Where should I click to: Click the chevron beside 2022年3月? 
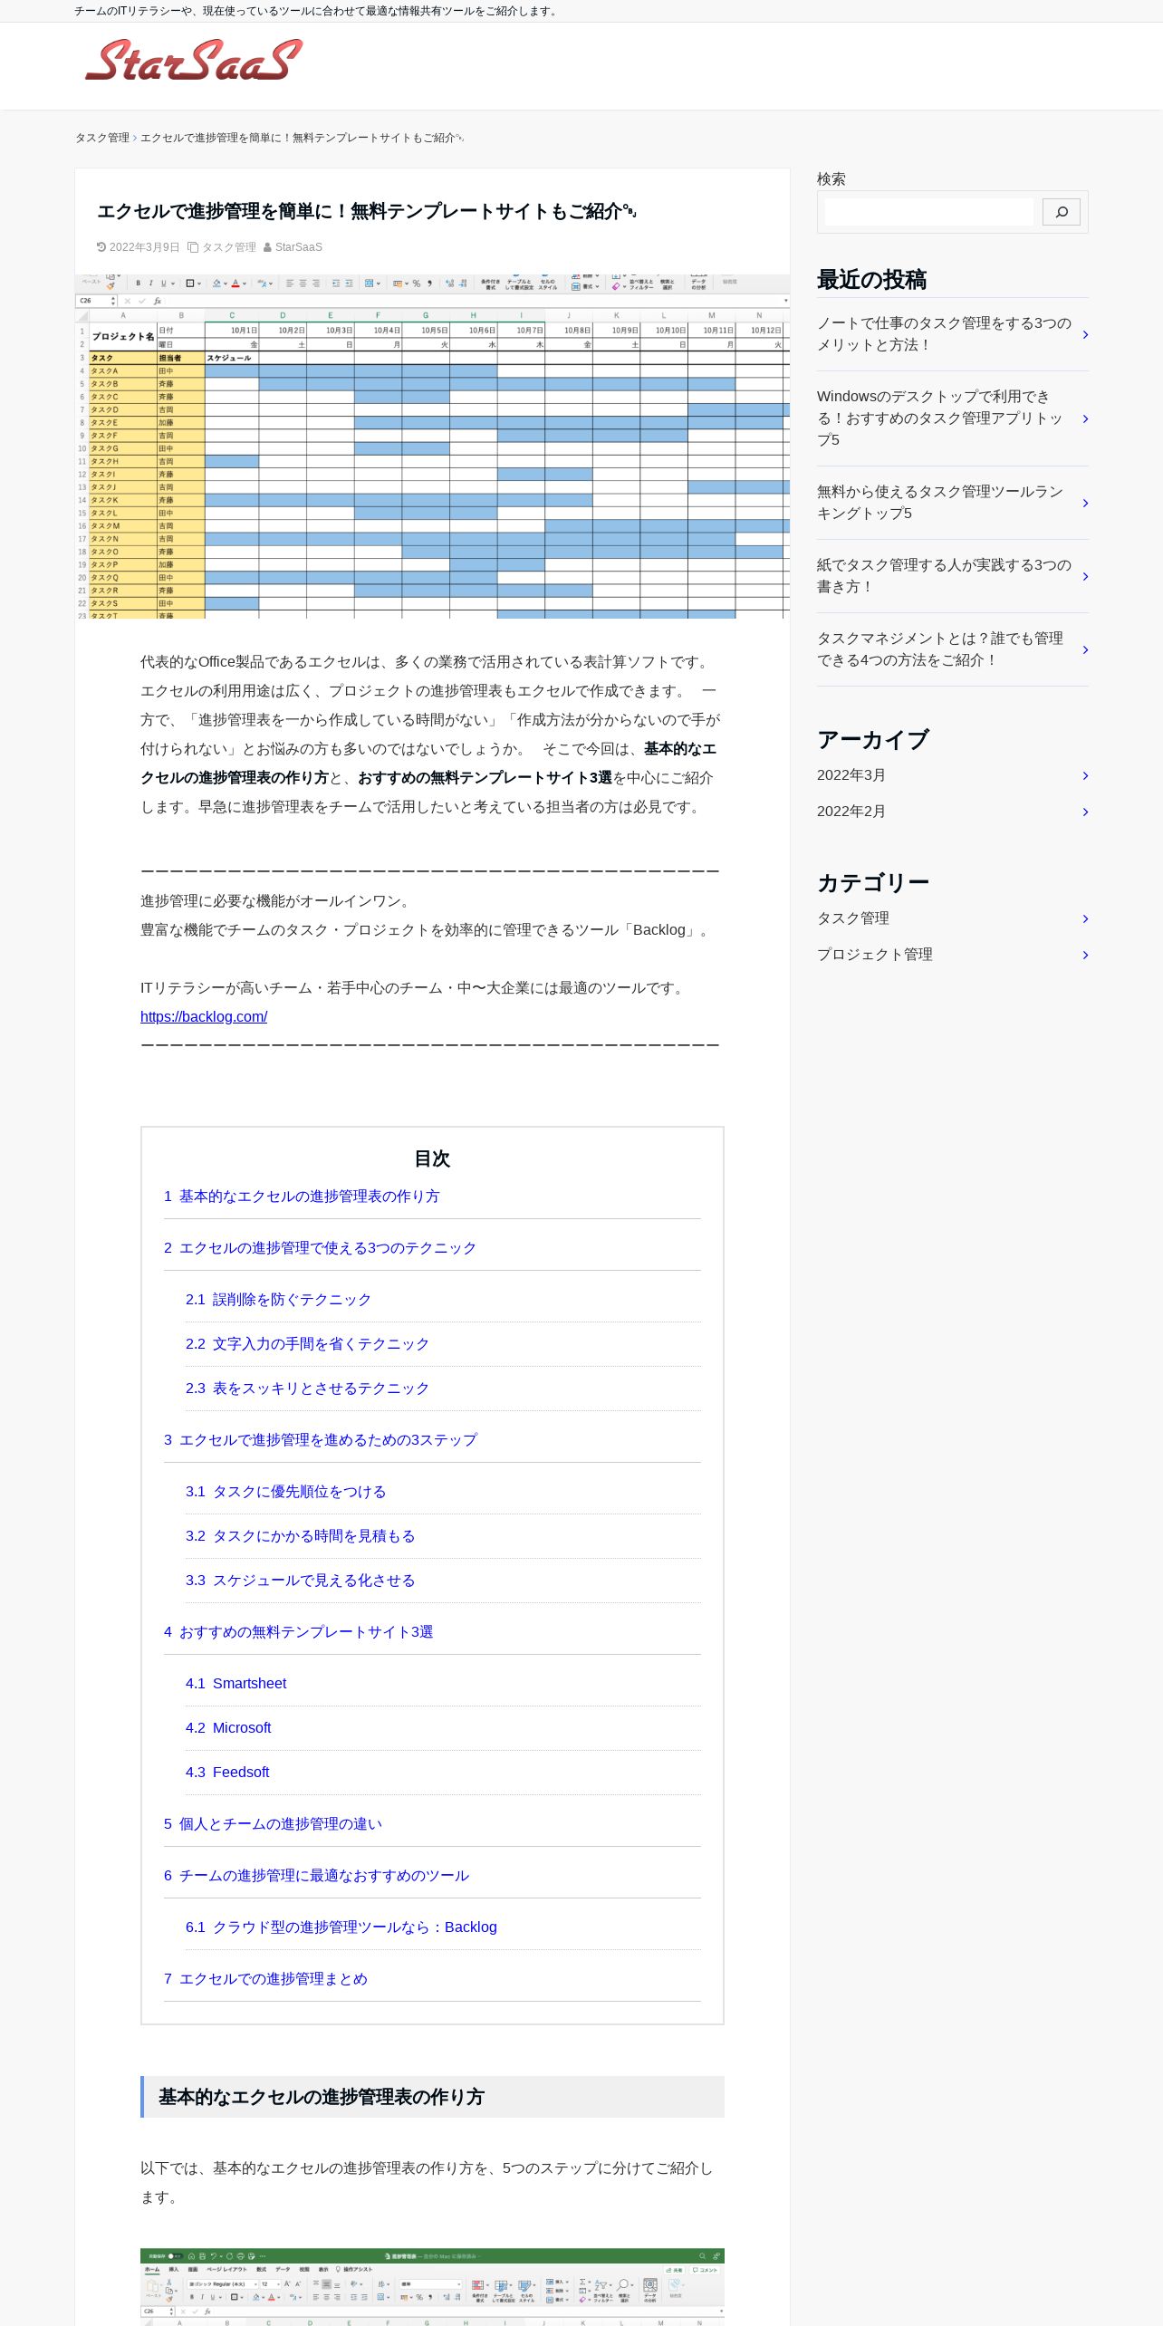click(x=1085, y=775)
